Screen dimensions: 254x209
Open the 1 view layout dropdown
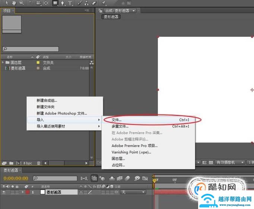[x=250, y=162]
